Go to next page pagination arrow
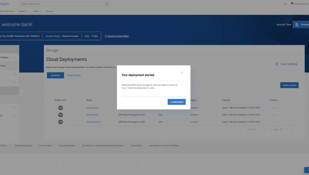 coord(287,130)
